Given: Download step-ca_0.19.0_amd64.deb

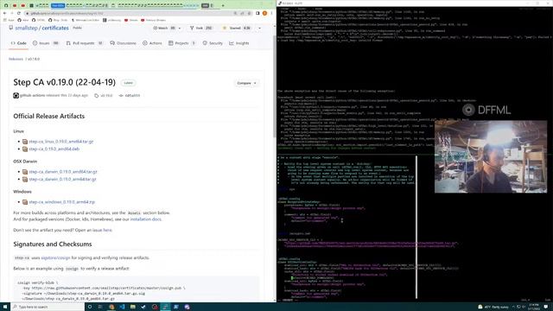Looking at the screenshot, I should click(x=54, y=149).
